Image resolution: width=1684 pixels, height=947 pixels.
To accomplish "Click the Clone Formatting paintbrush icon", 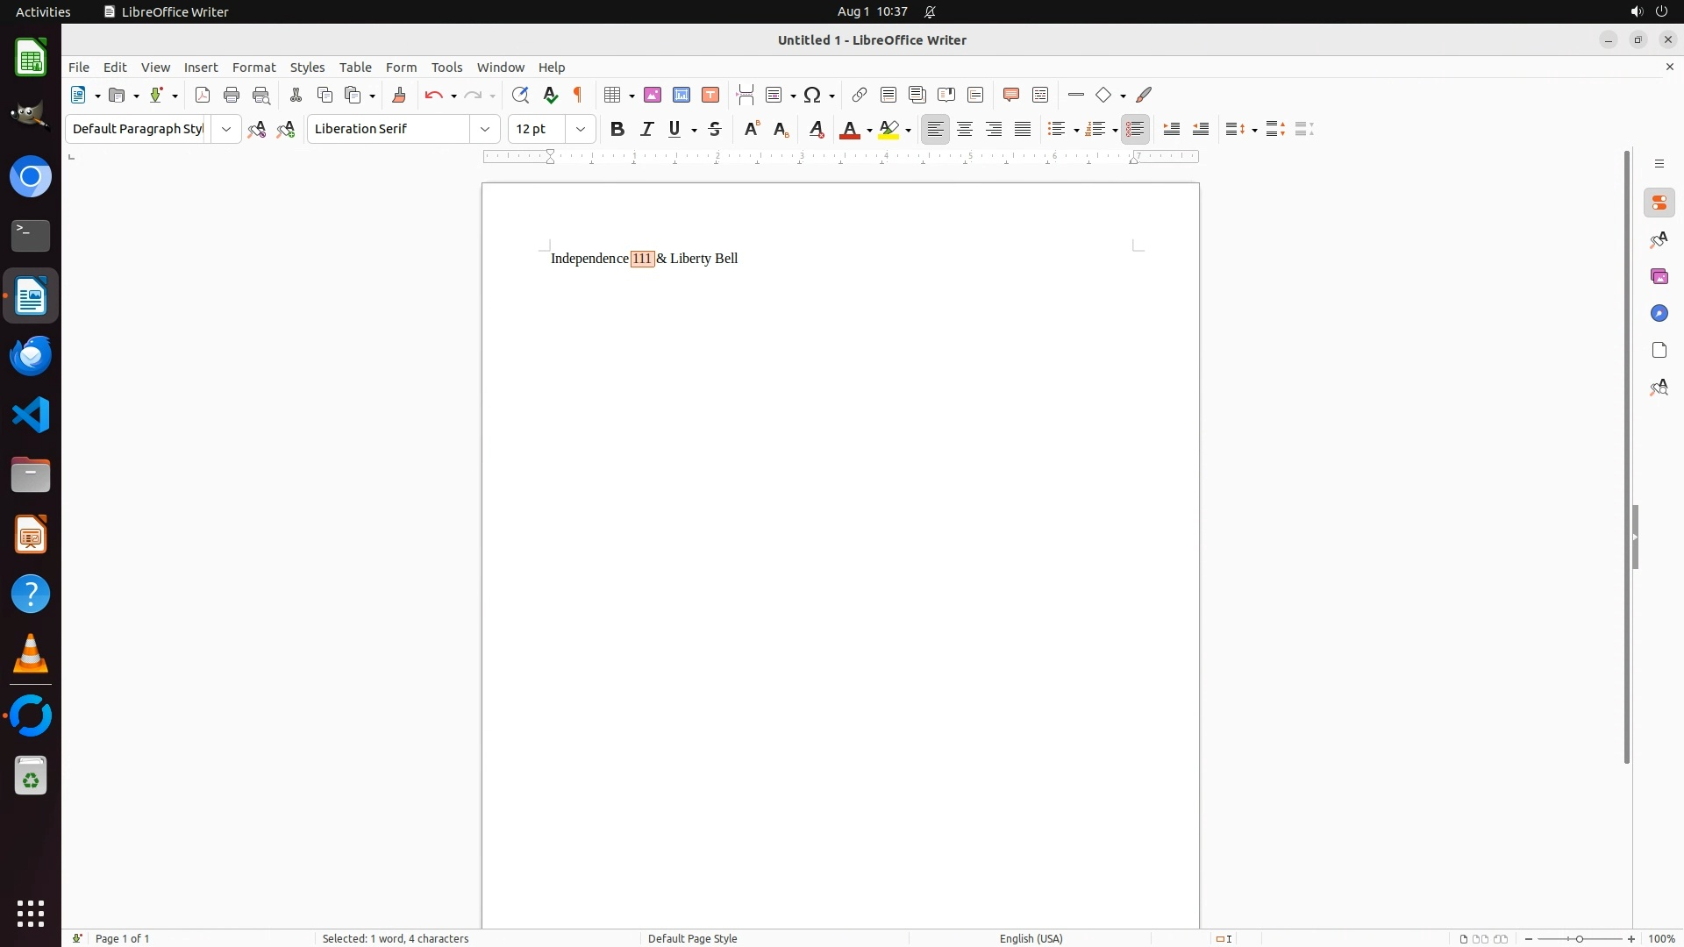I will [399, 96].
